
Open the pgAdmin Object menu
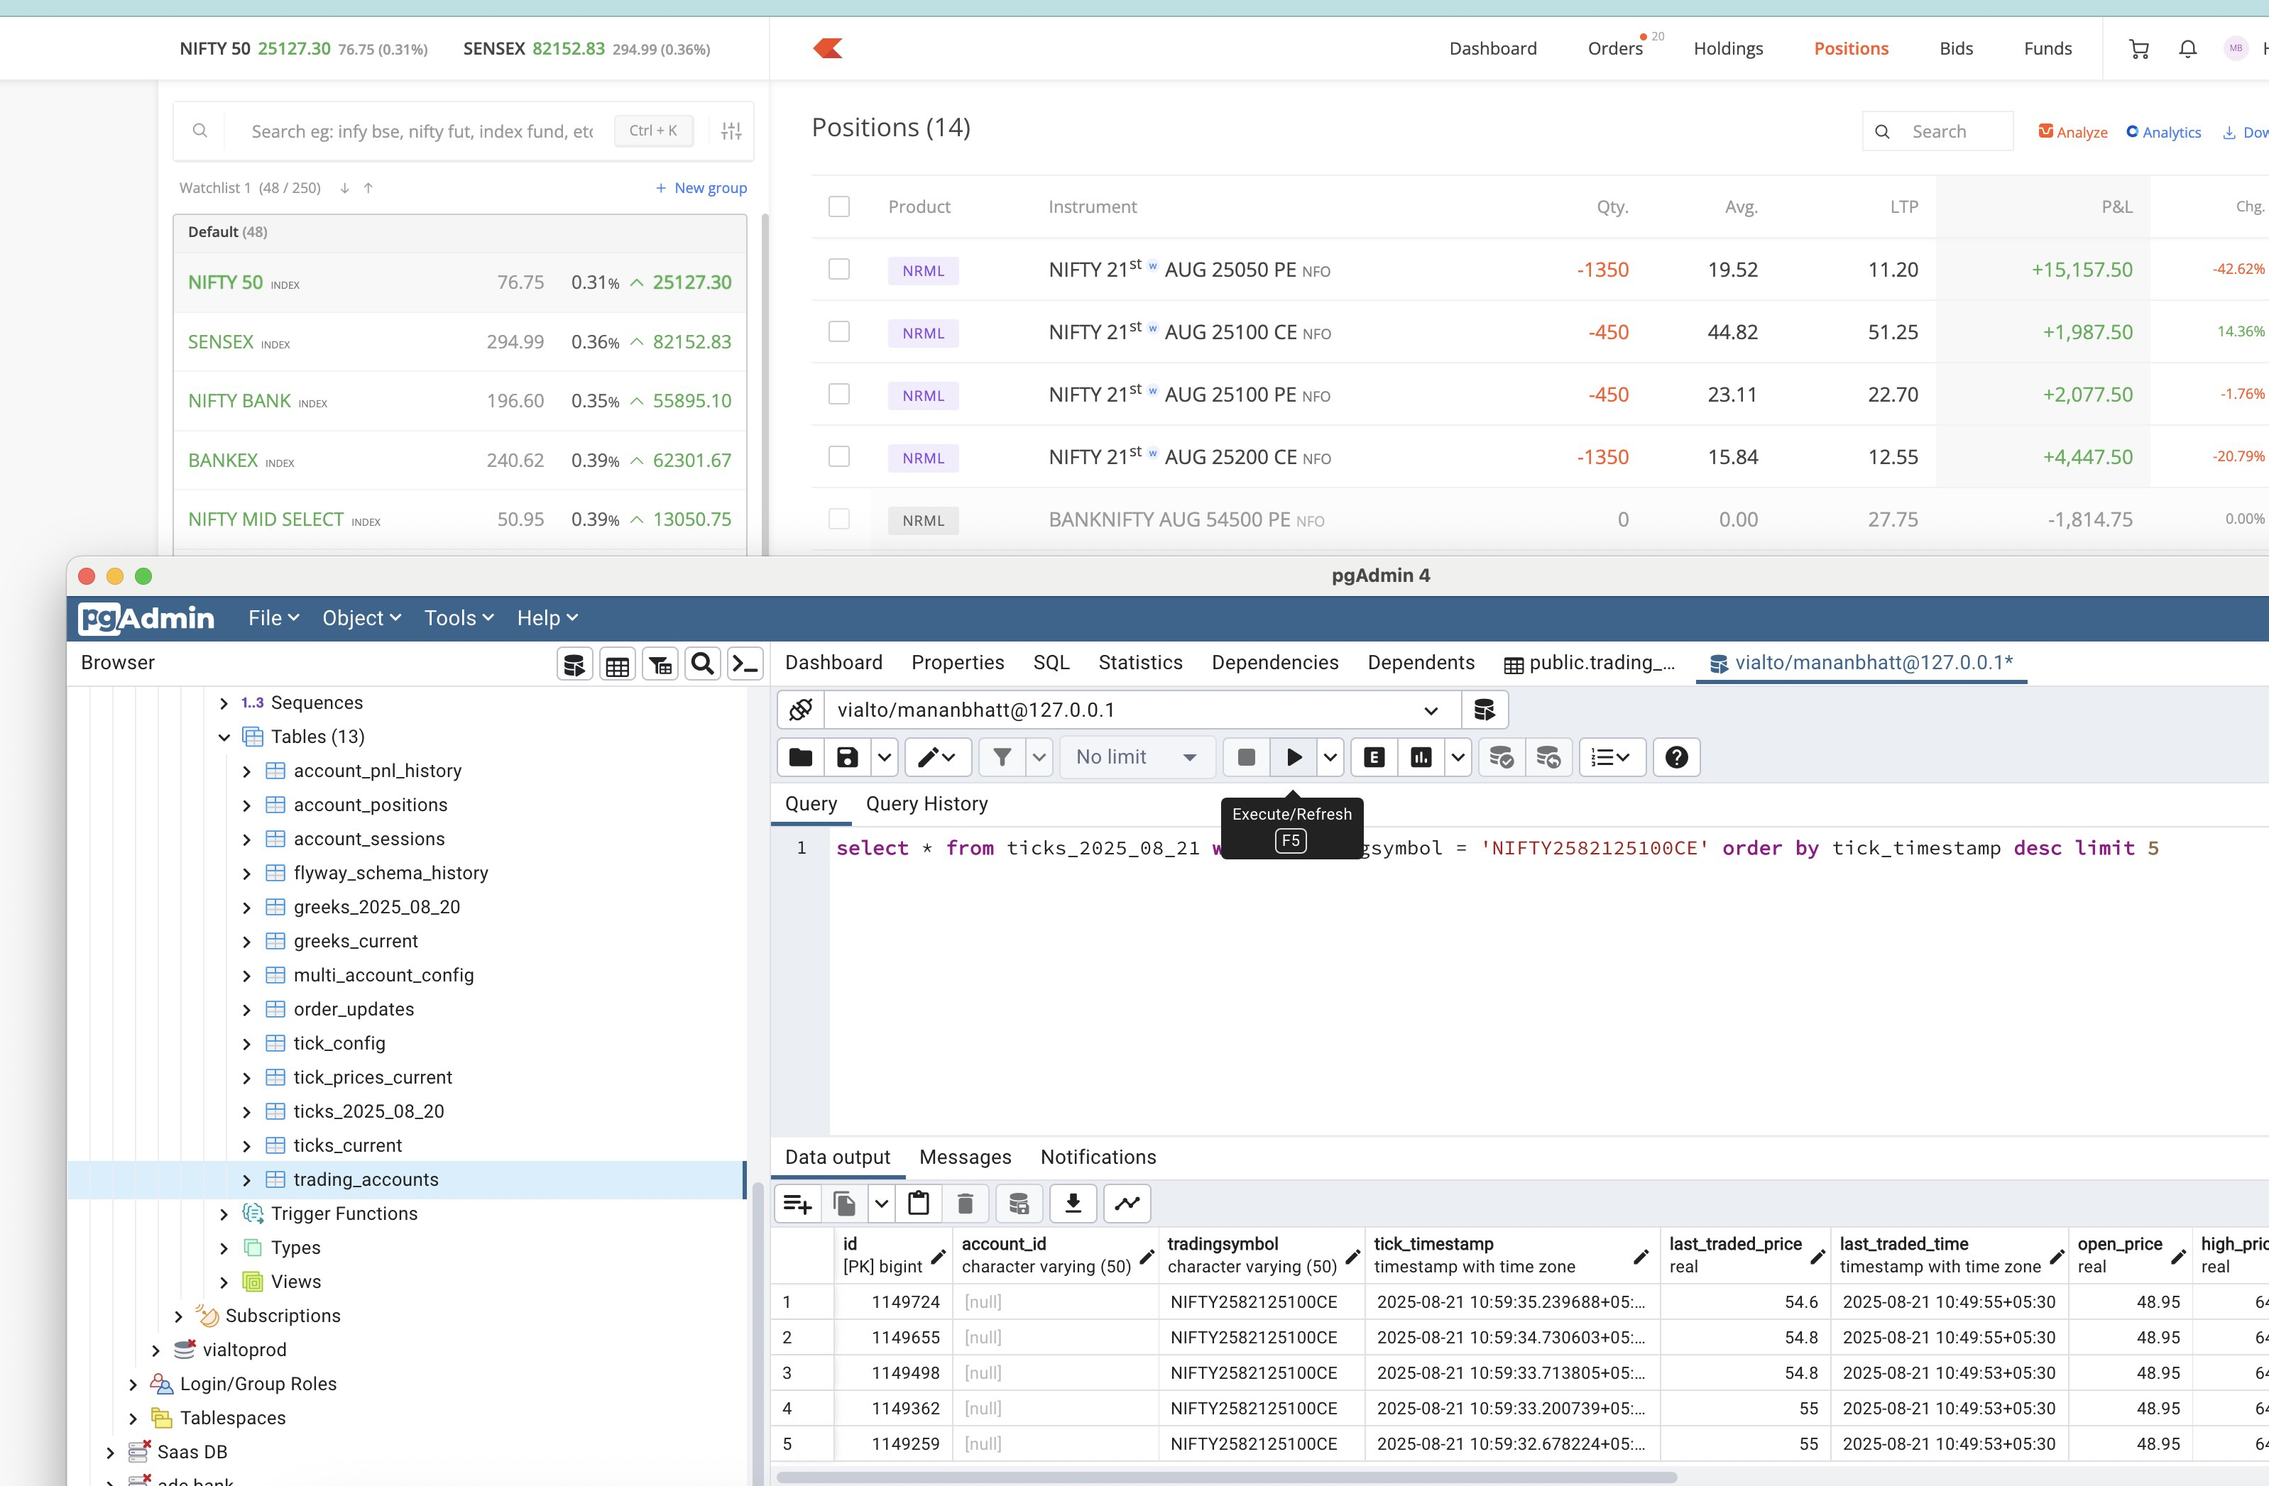[361, 619]
